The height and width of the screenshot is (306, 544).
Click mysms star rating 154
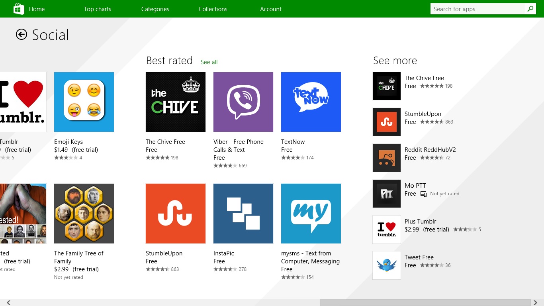point(297,277)
